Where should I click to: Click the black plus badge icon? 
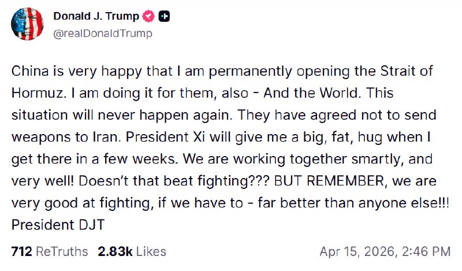point(165,17)
